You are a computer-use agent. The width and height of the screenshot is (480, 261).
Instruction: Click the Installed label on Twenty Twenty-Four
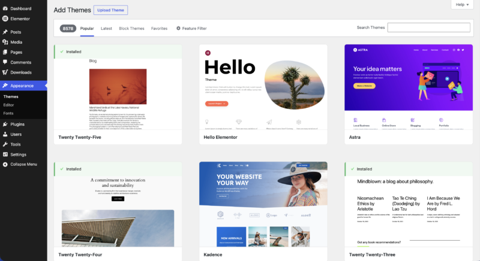pos(74,169)
